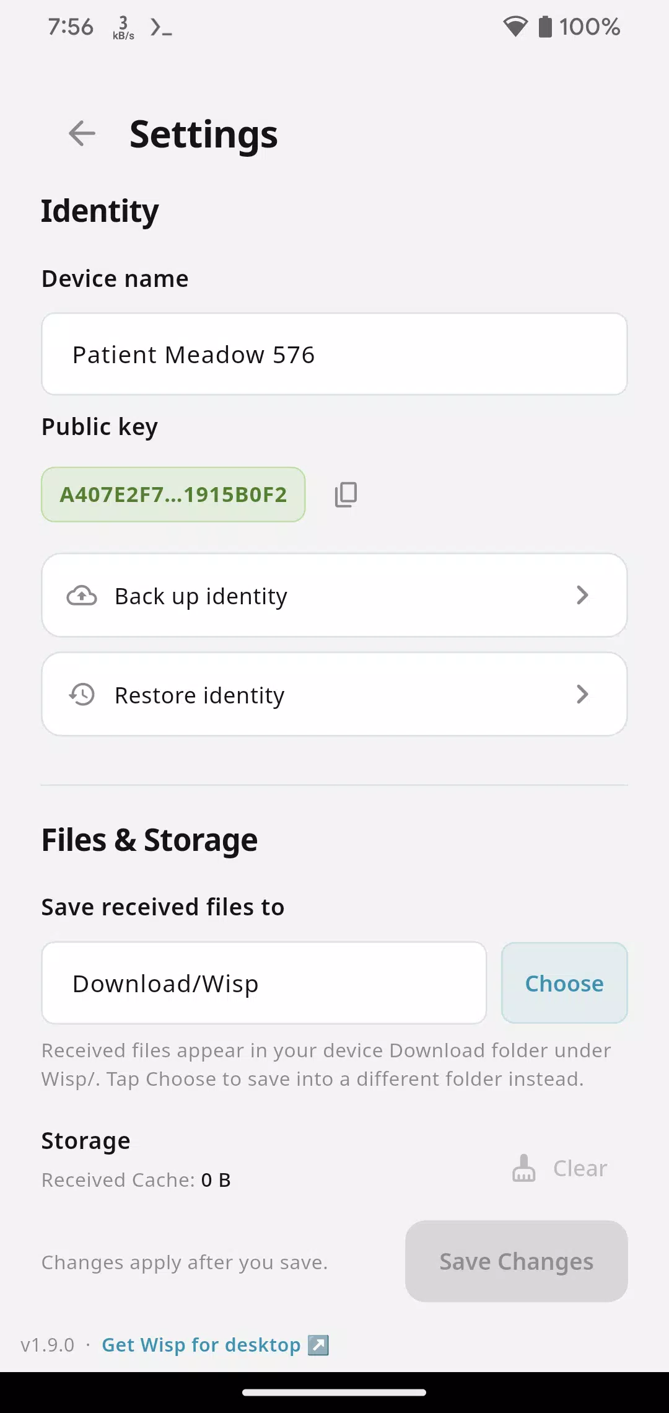Tap the green public key chip
This screenshot has height=1413, width=669.
173,495
